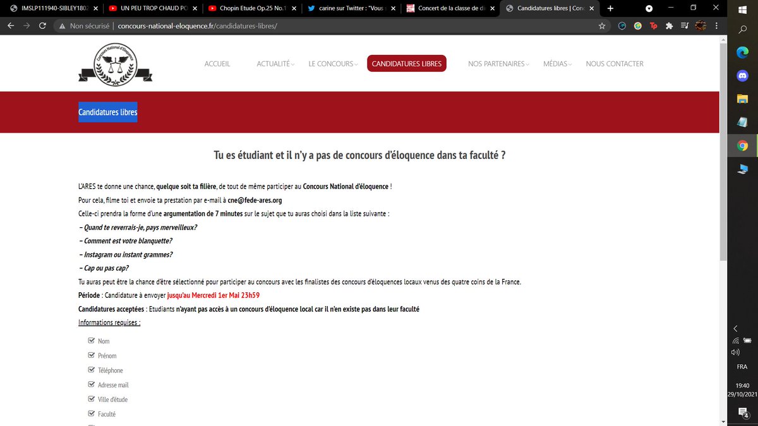Go to the ACCUEIL page
The width and height of the screenshot is (758, 426).
(x=217, y=64)
